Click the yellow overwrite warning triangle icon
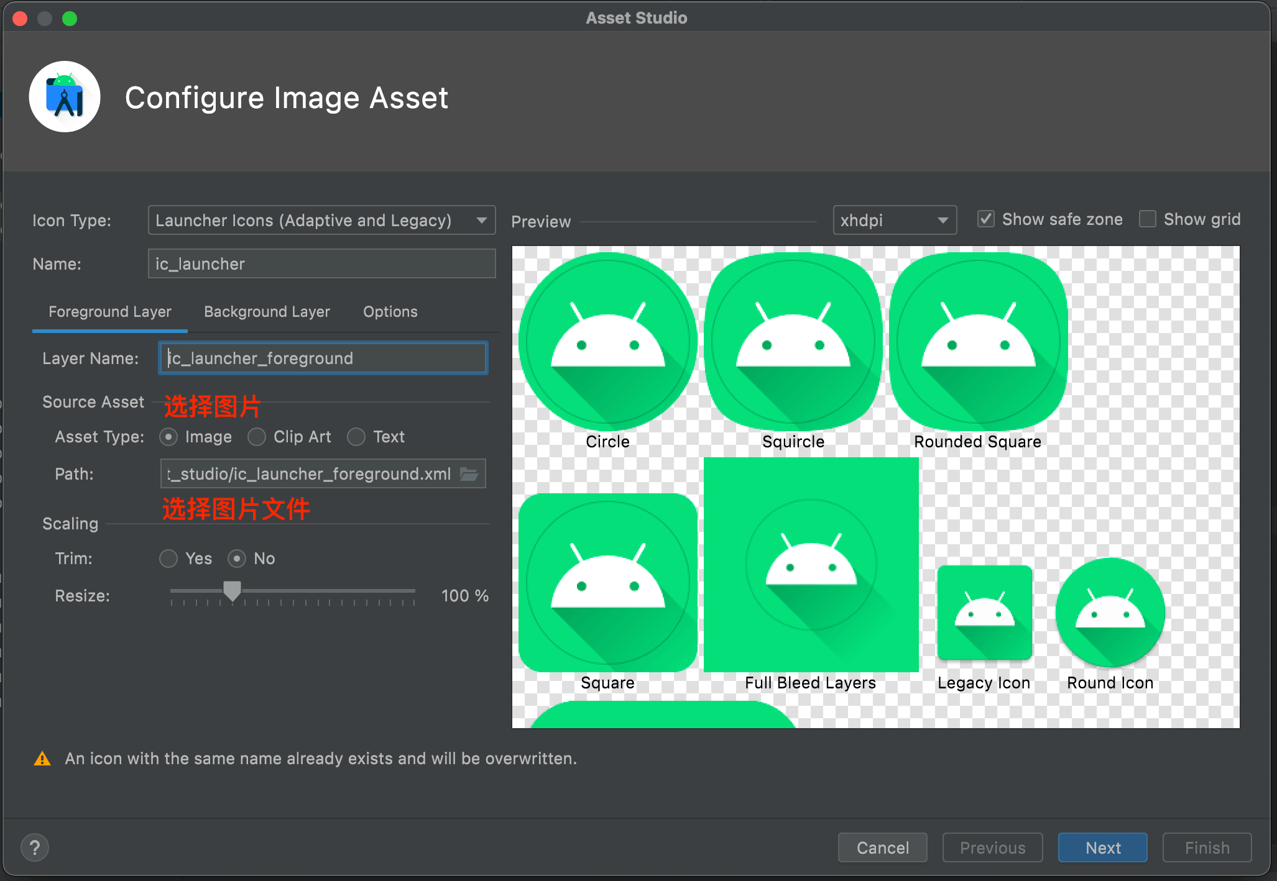The image size is (1277, 881). coord(42,759)
